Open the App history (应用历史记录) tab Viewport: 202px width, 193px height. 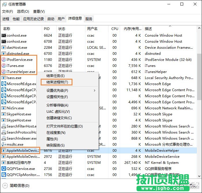point(33,19)
